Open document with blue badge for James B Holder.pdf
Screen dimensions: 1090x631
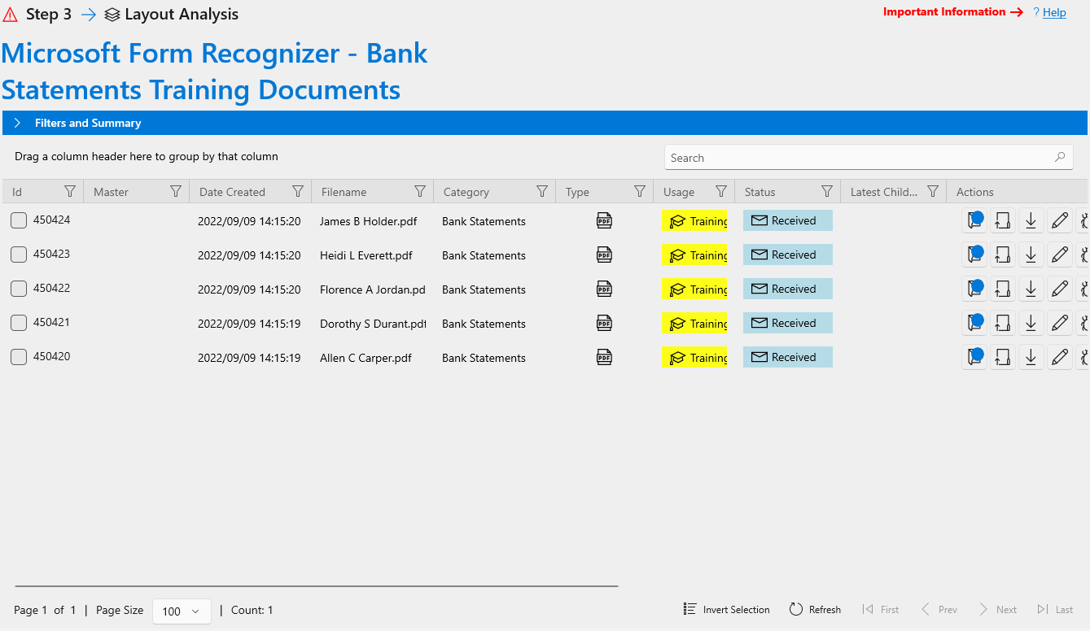(x=974, y=220)
